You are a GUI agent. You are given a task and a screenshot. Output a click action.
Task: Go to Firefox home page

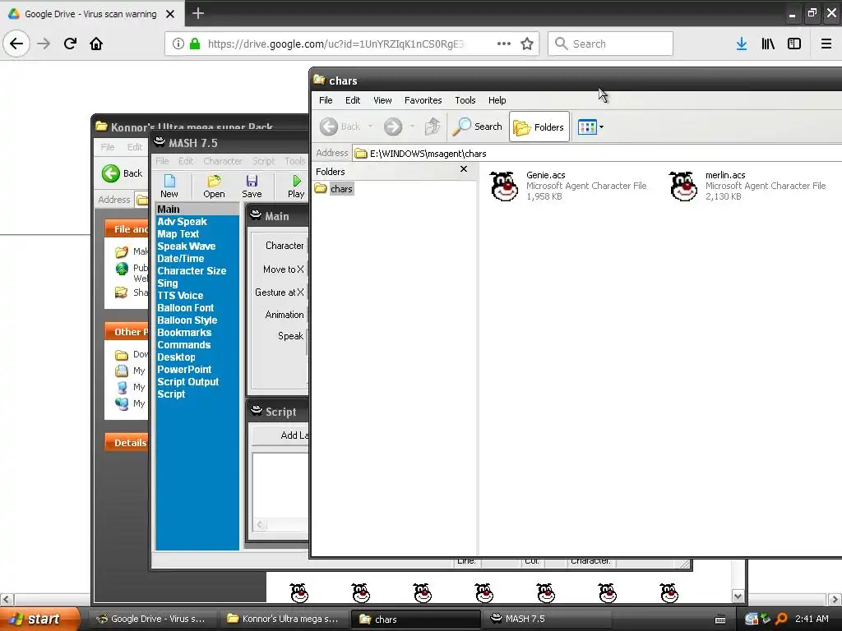click(96, 44)
